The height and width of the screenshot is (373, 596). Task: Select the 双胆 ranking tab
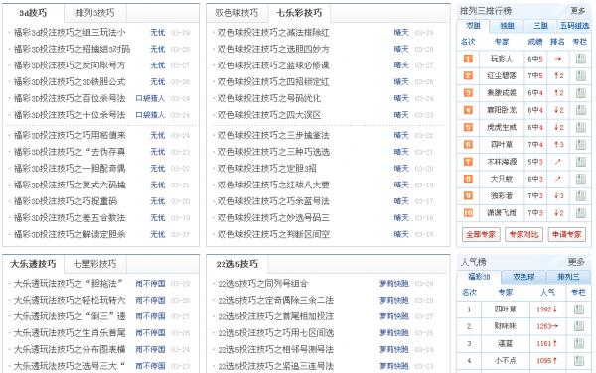pyautogui.click(x=473, y=26)
